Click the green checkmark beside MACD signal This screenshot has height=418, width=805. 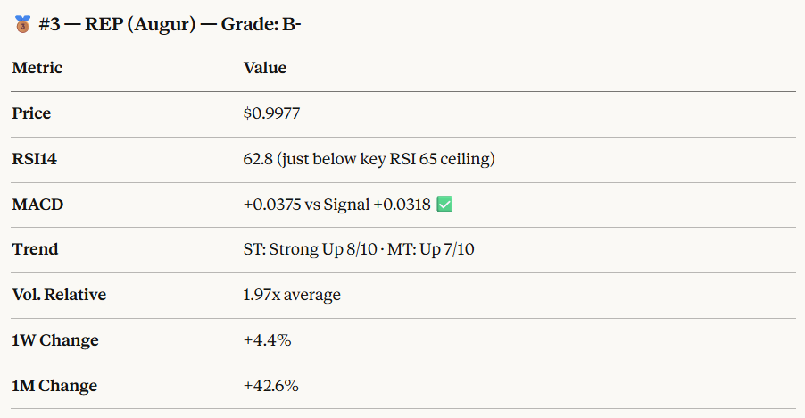[x=444, y=205]
